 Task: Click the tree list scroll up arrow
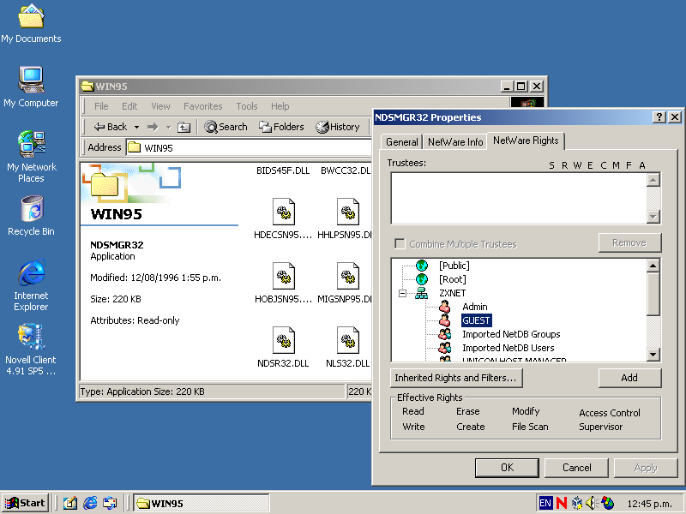653,266
